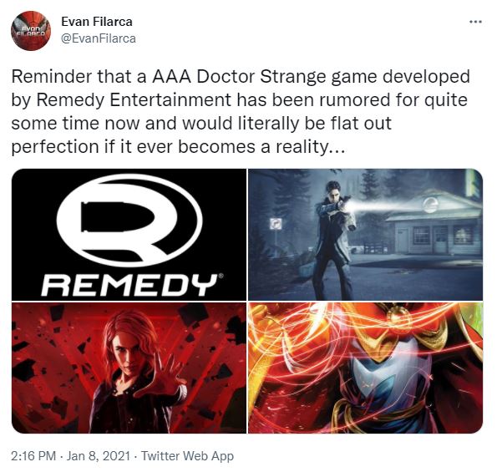
Task: Click the woman's outstretched hand in red image
Action: click(x=165, y=376)
